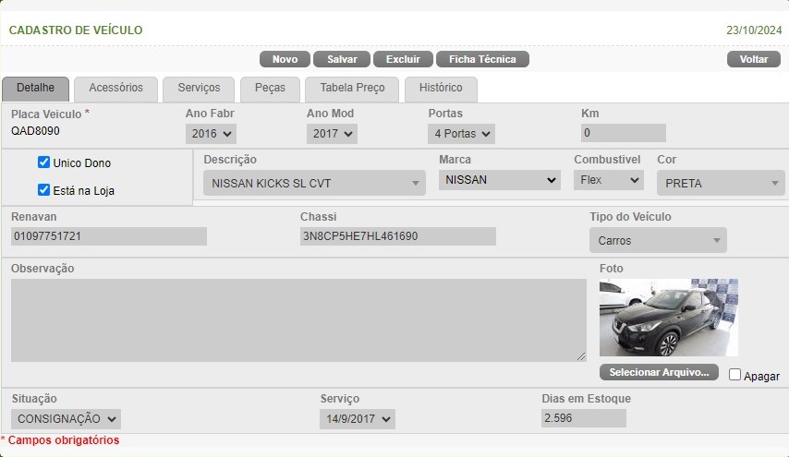Viewport: 789px width, 457px height.
Task: Expand the Ano Fabr dropdown
Action: pos(211,134)
